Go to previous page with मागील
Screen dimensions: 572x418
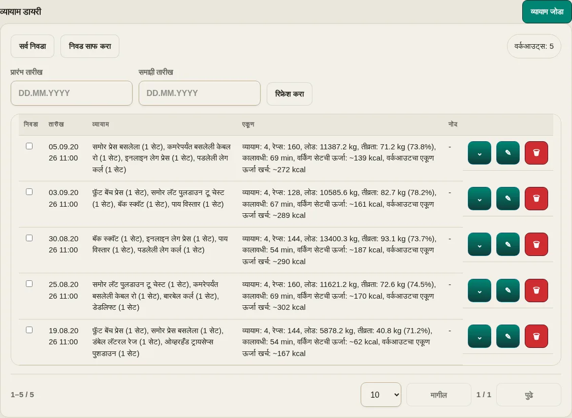(438, 395)
